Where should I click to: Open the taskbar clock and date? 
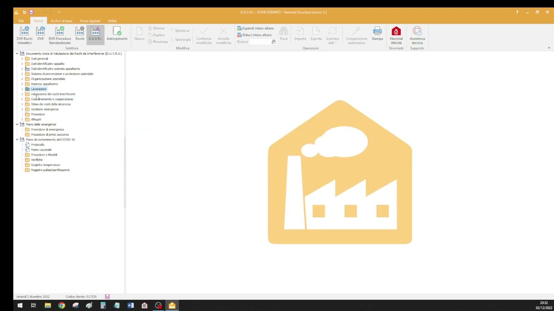tap(544, 305)
